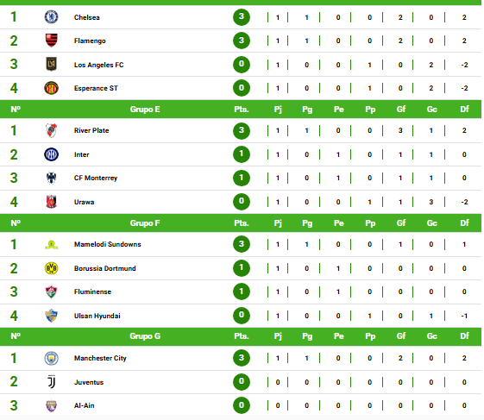484x420 pixels.
Task: Open the Fluminense team name link
Action: [92, 291]
